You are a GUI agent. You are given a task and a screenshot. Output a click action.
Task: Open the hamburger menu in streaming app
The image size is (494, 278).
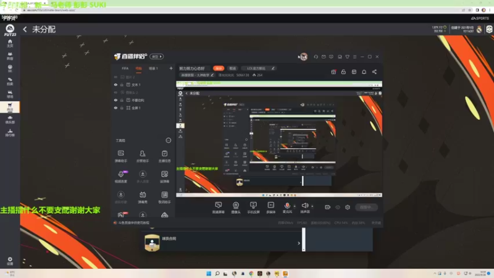[354, 57]
